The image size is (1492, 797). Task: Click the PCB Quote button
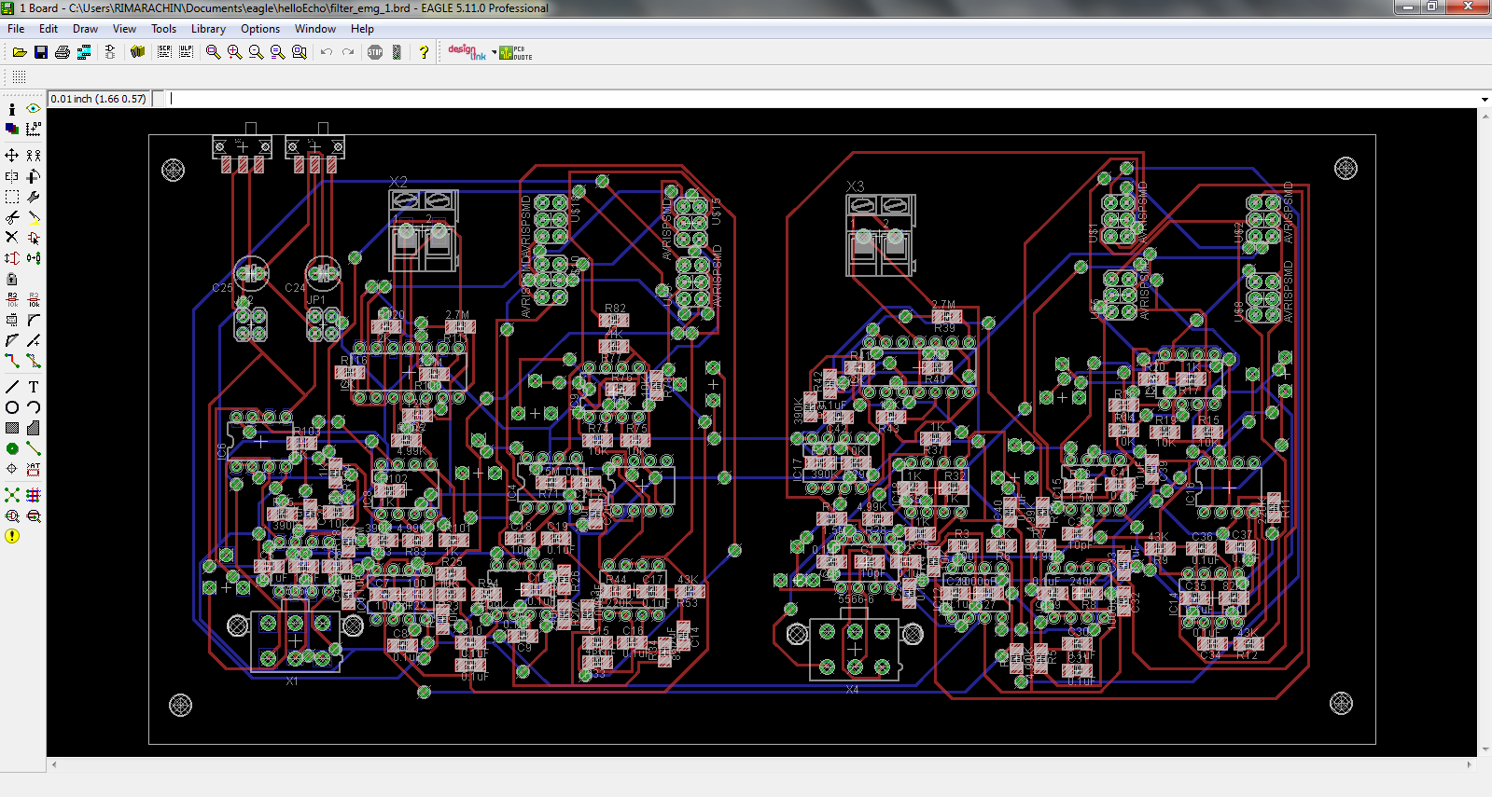[516, 52]
